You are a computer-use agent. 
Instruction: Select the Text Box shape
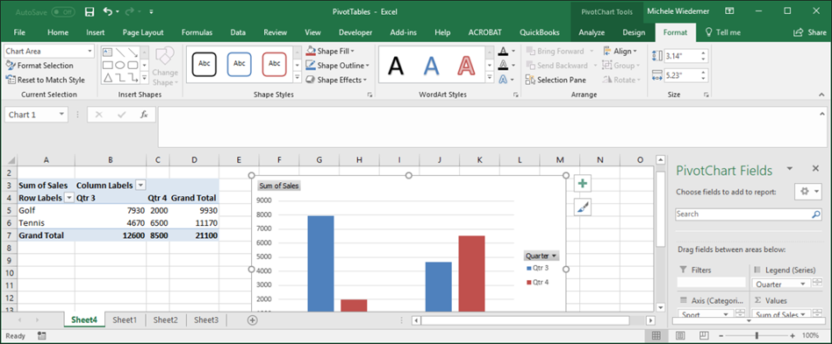point(108,52)
